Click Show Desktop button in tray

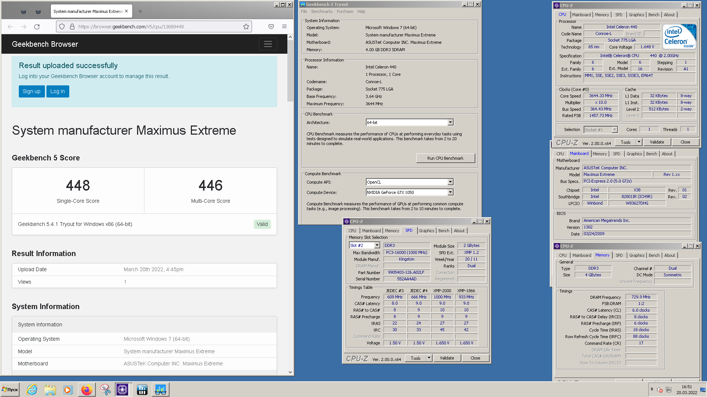tap(703, 390)
